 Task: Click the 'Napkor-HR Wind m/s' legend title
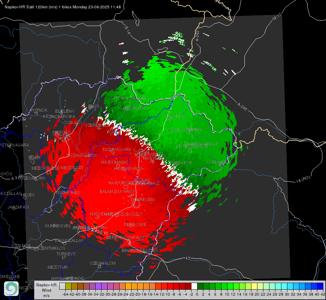(46, 290)
